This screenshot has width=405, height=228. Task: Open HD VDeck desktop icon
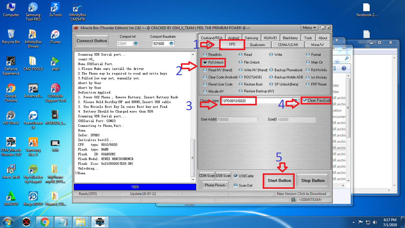[x=11, y=117]
